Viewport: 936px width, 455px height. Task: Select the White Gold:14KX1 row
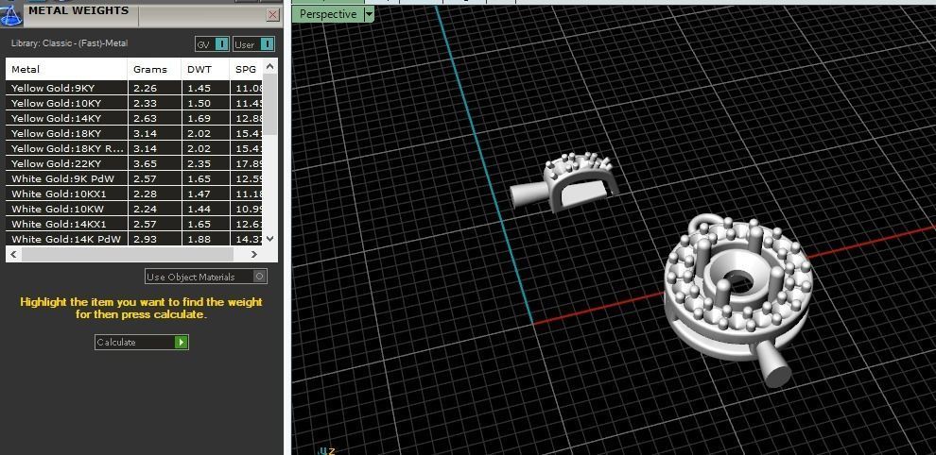[x=134, y=225]
